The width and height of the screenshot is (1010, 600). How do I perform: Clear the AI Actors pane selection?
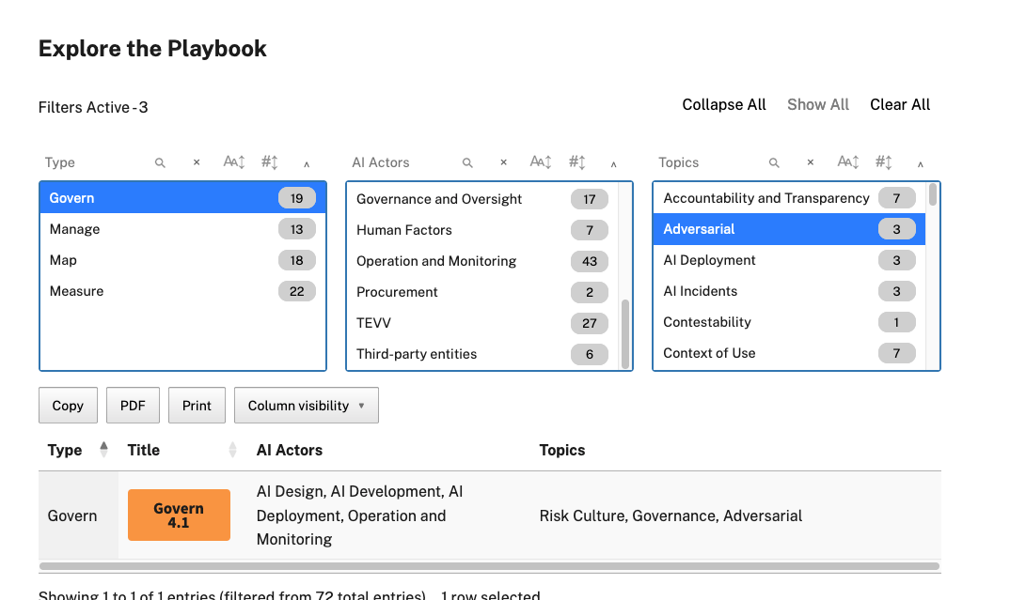click(x=504, y=162)
